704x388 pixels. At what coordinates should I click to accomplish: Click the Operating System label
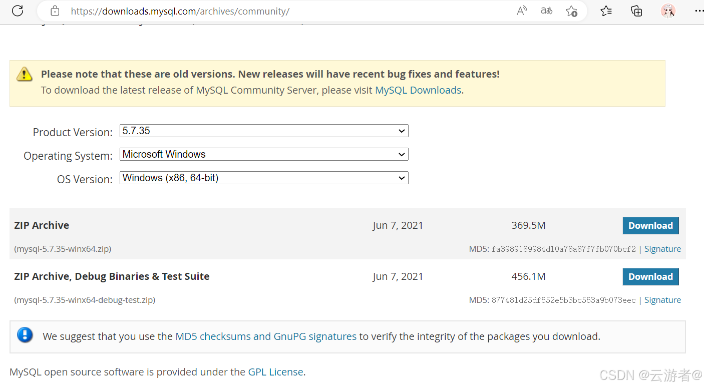tap(68, 156)
